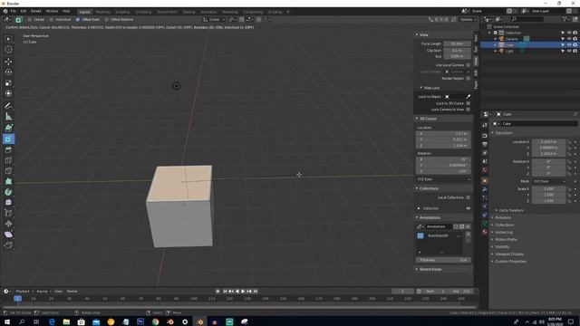580x326 pixels.
Task: Select the Poly Build tool
Action: (8, 181)
